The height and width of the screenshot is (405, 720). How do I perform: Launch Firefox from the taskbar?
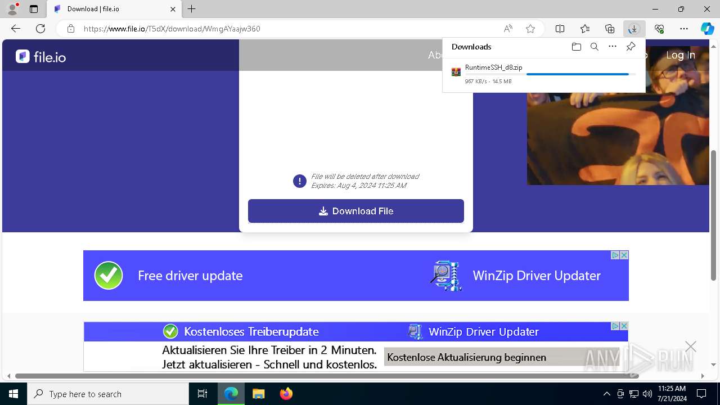click(286, 394)
